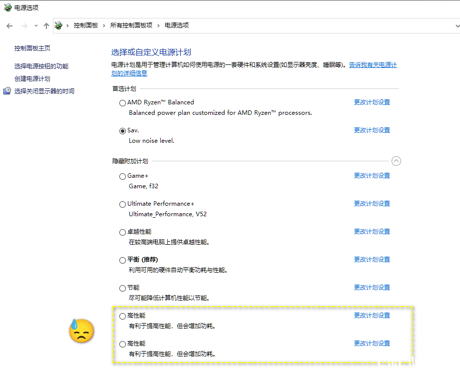Click description 'Ultimate_Performance, V52'
The image size is (460, 372).
[168, 214]
